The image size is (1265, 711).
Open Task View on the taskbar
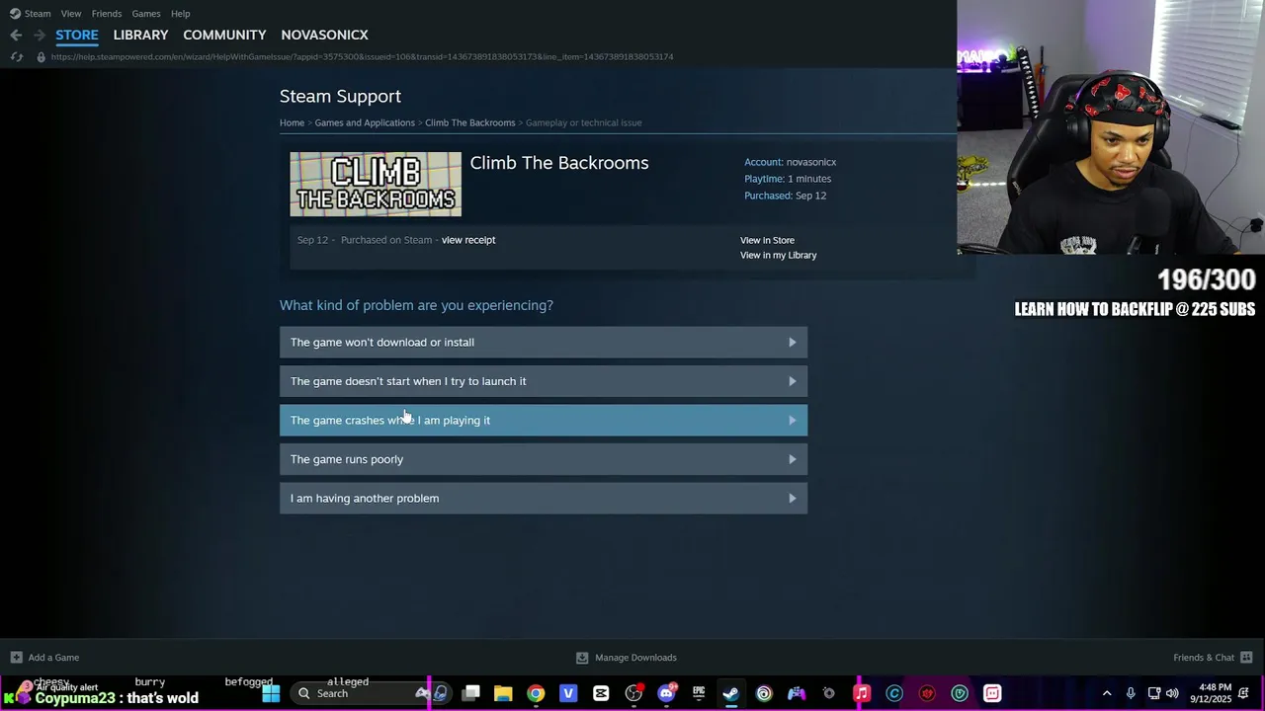[x=471, y=693]
